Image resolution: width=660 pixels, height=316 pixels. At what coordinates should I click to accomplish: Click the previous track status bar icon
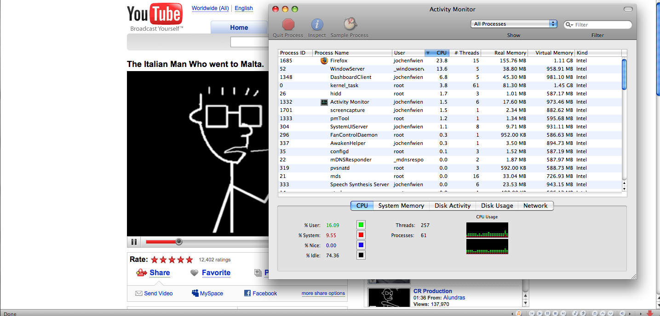[532, 313]
